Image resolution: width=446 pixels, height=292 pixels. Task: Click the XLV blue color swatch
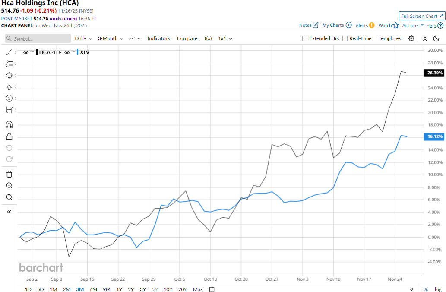pos(77,52)
